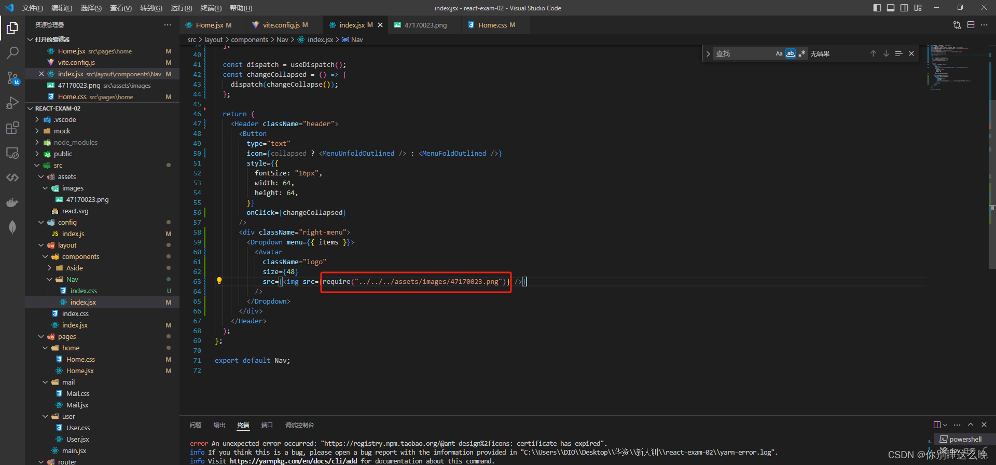Image resolution: width=996 pixels, height=465 pixels.
Task: Open yarnpkg docs link in terminal
Action: (293, 461)
